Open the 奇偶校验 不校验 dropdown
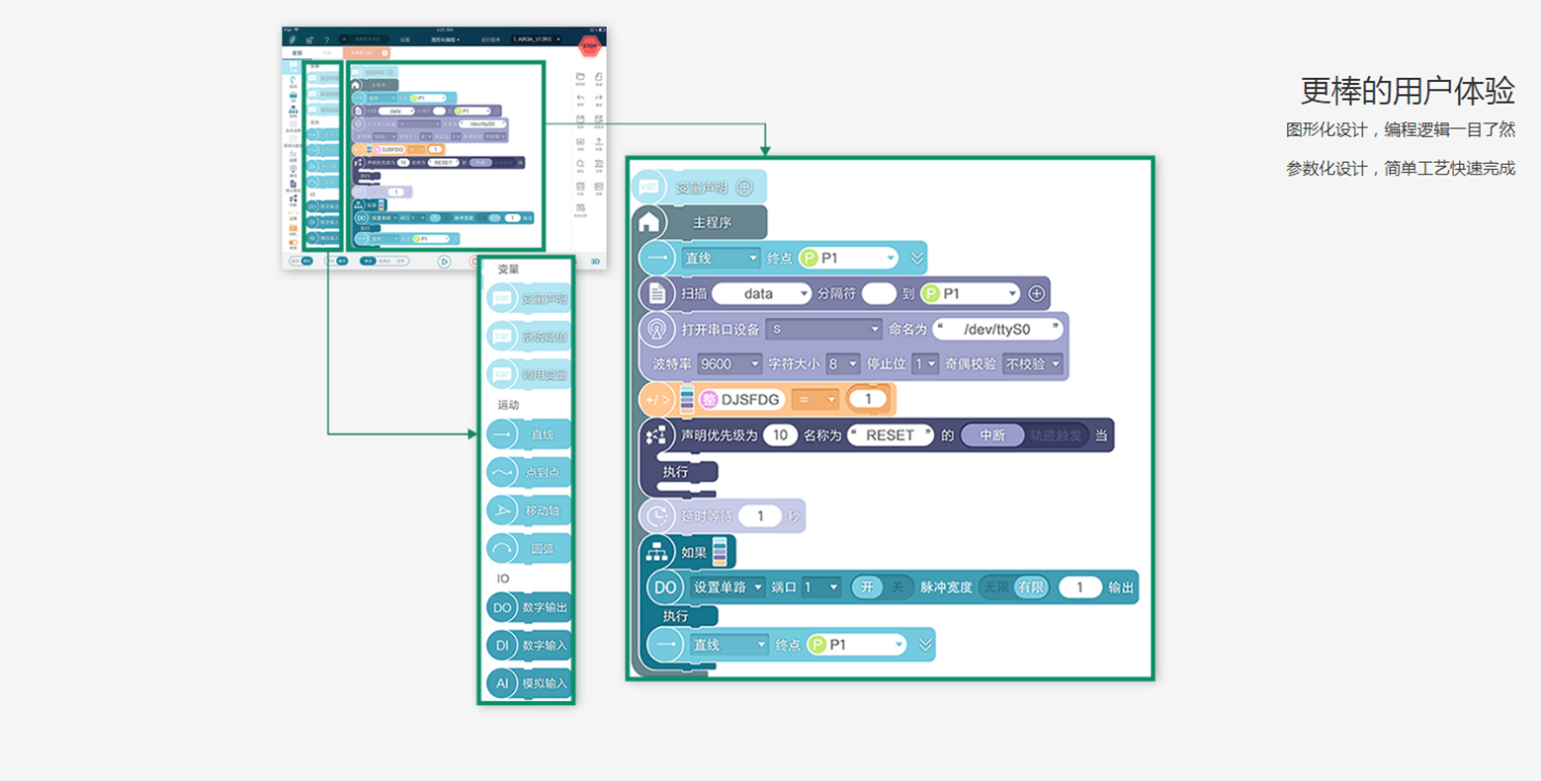The height and width of the screenshot is (781, 1541). pyautogui.click(x=1032, y=364)
